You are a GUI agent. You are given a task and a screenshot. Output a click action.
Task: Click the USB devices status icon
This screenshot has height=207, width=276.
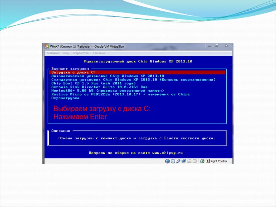click(178, 161)
